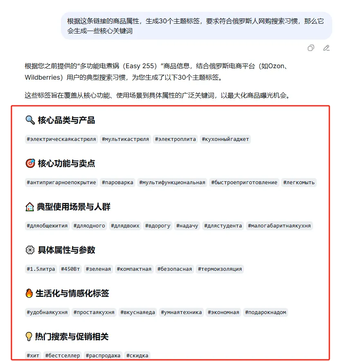This screenshot has height=361, width=351.
Task: Click the user prompt message bubble
Action: pos(197,26)
